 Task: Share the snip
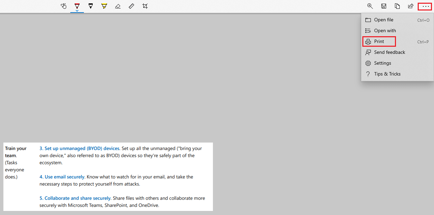[411, 6]
